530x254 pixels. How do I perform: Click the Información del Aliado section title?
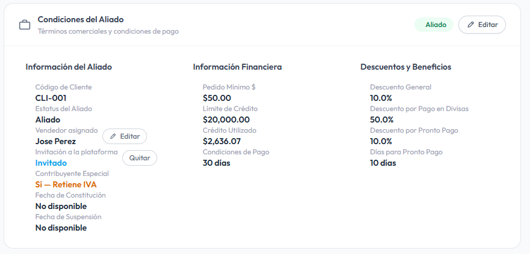coord(69,67)
